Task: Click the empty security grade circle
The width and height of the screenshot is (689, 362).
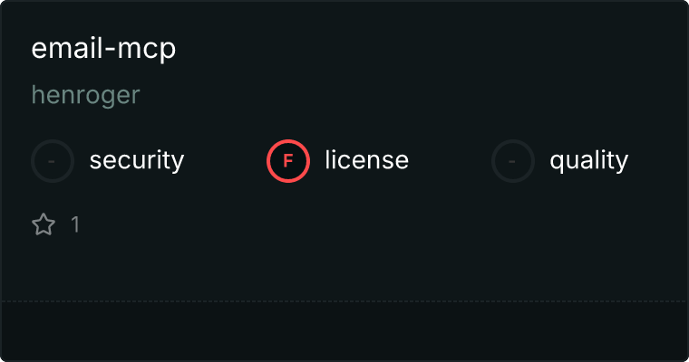Action: click(x=53, y=161)
